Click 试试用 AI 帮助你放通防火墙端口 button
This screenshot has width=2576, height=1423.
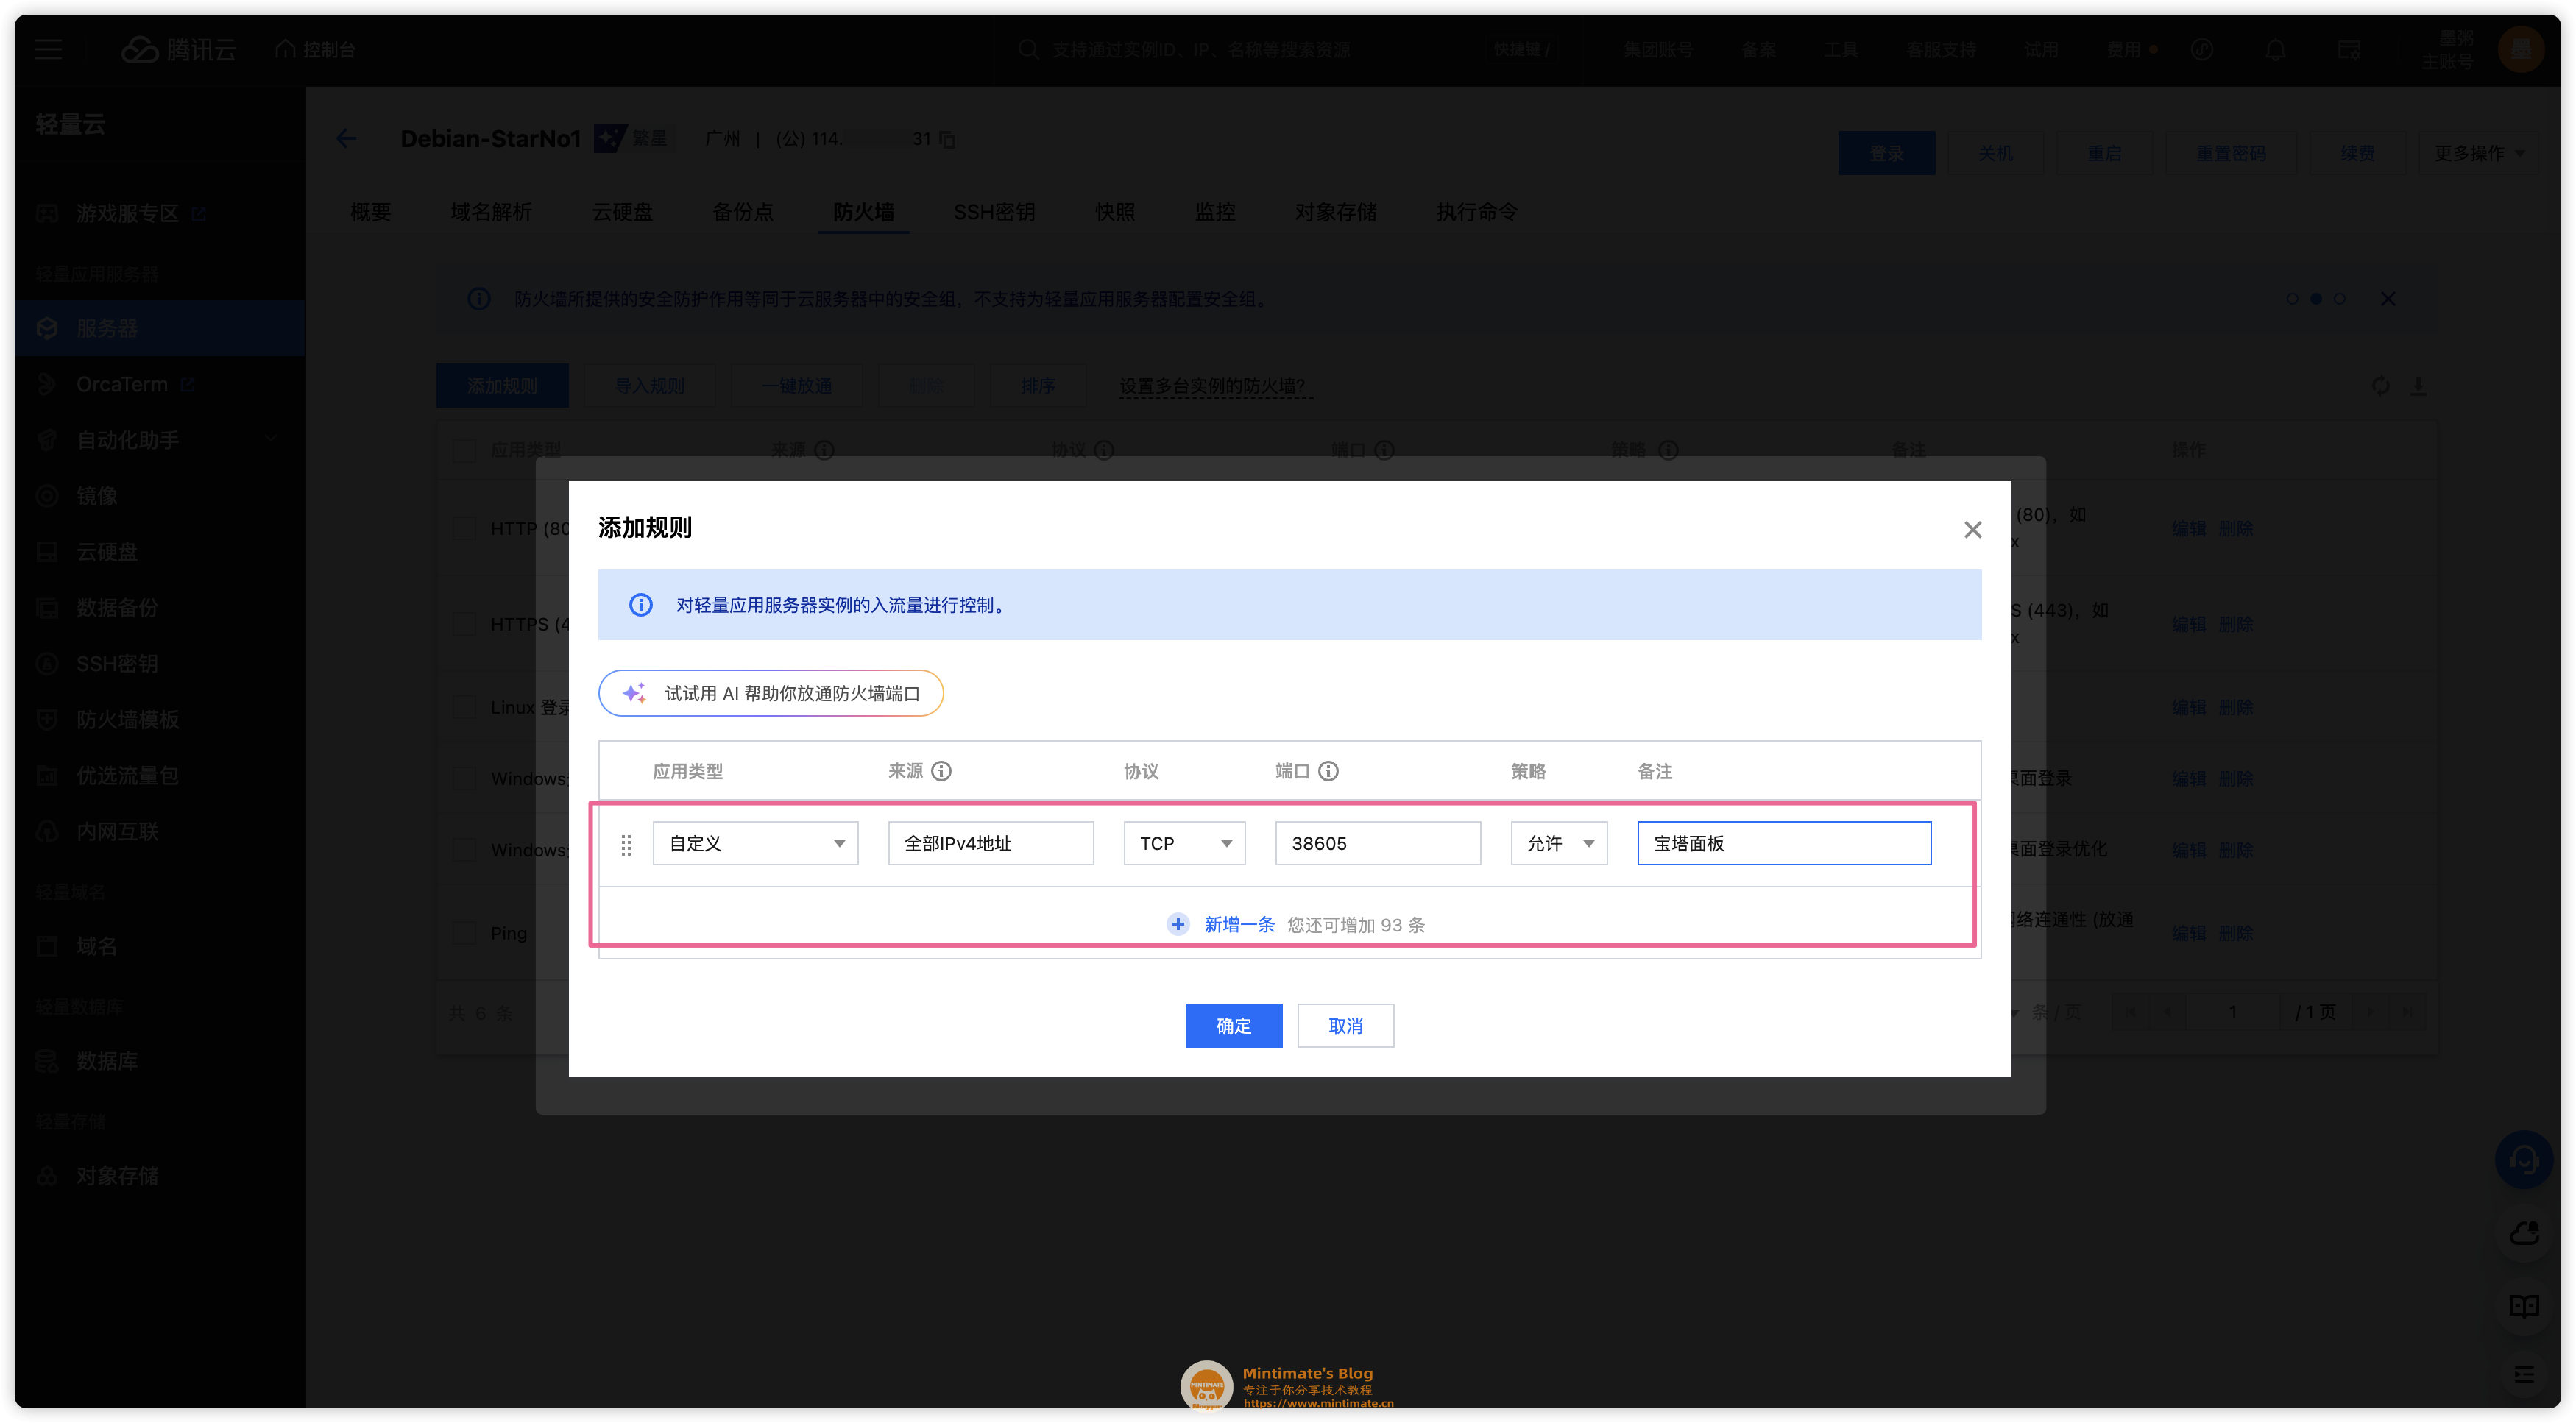(770, 693)
